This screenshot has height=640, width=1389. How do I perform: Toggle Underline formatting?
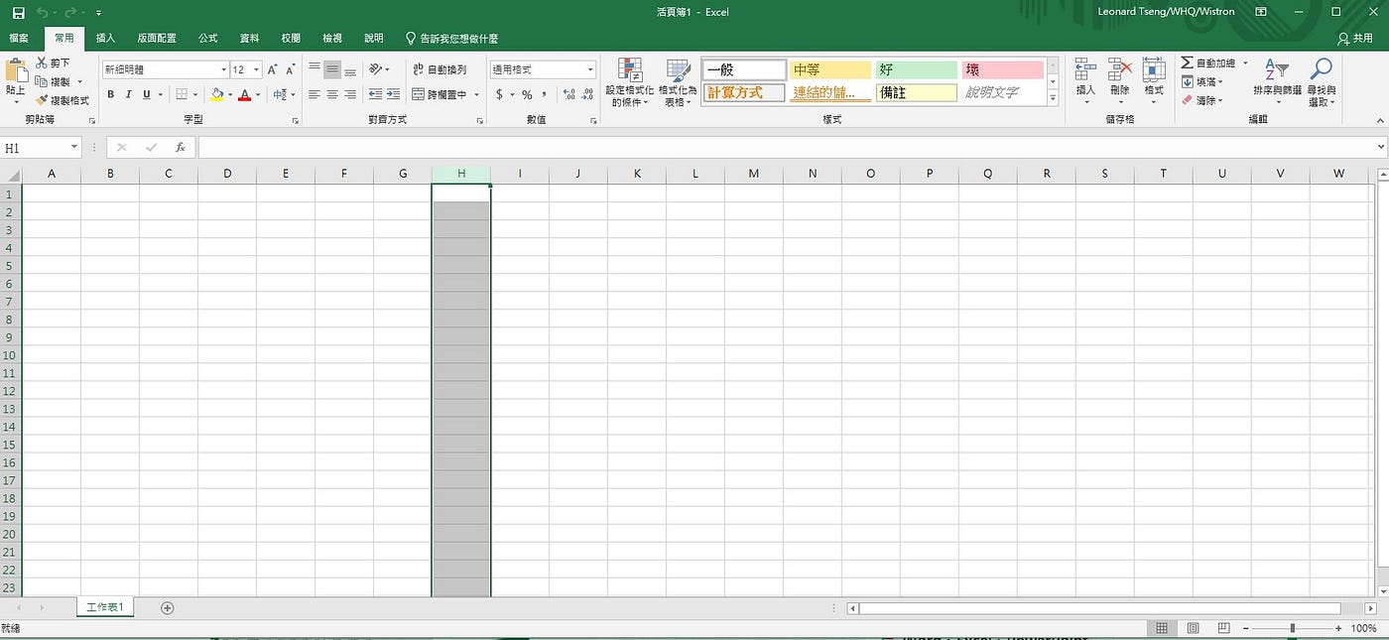[x=146, y=94]
